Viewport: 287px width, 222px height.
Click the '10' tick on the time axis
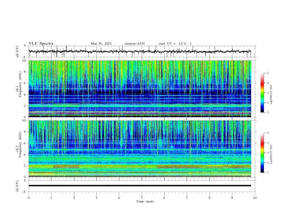coord(255,198)
